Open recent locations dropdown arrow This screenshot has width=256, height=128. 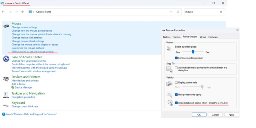pyautogui.click(x=16, y=12)
